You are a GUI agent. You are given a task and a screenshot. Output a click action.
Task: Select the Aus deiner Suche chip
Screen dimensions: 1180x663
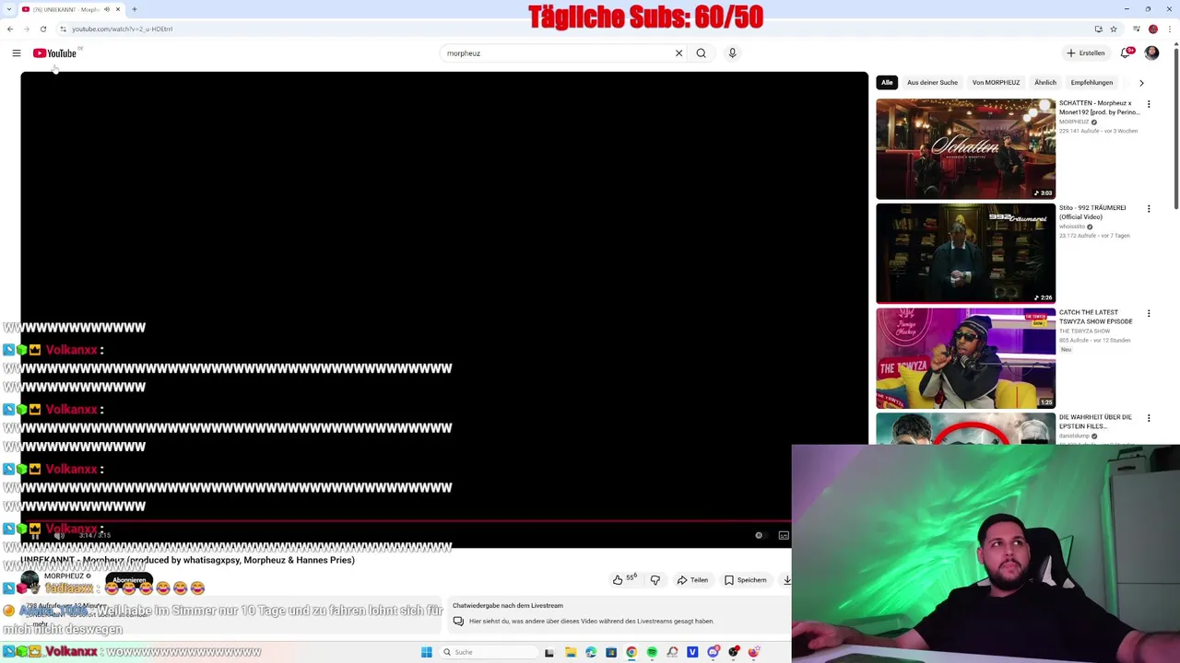(932, 83)
